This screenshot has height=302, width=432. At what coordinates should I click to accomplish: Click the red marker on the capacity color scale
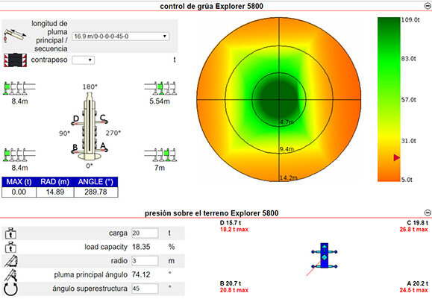pyautogui.click(x=397, y=157)
